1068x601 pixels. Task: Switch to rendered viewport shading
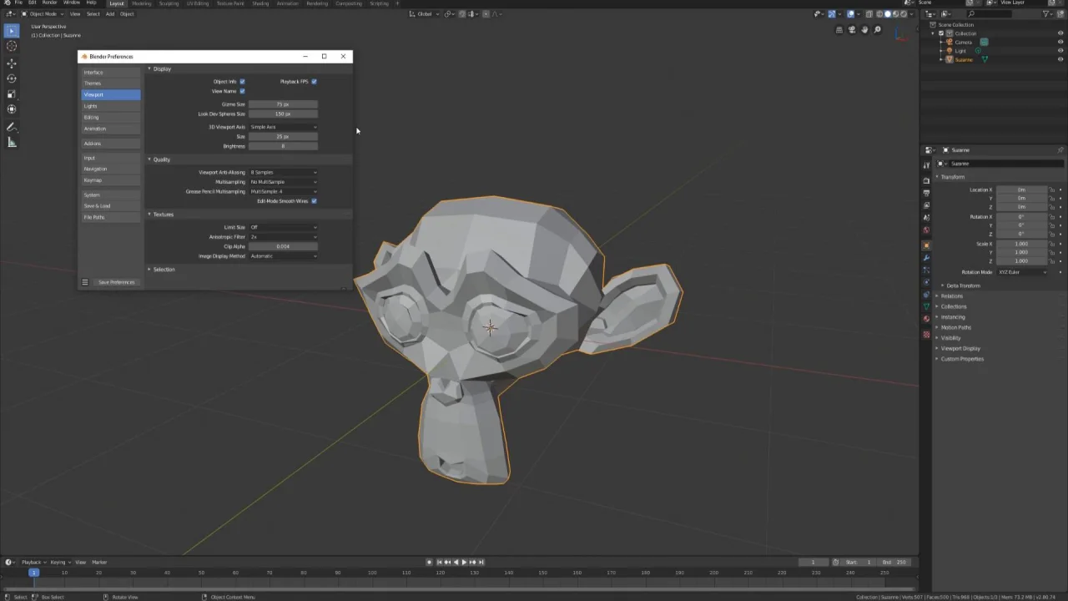coord(904,14)
